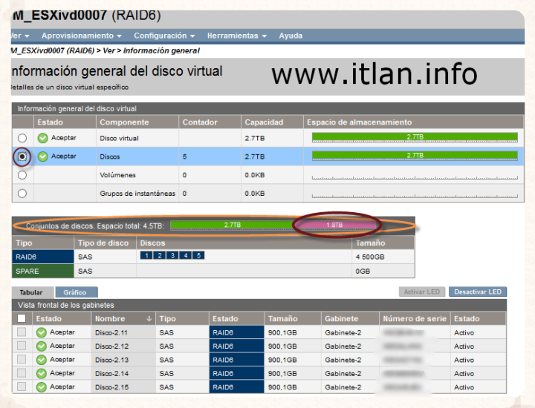This screenshot has height=408, width=535.
Task: Select the Disco virtual radio button
Action: tap(22, 139)
